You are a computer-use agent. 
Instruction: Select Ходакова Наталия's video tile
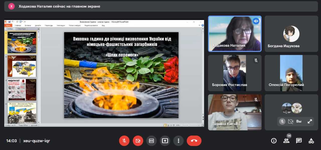tap(235, 34)
